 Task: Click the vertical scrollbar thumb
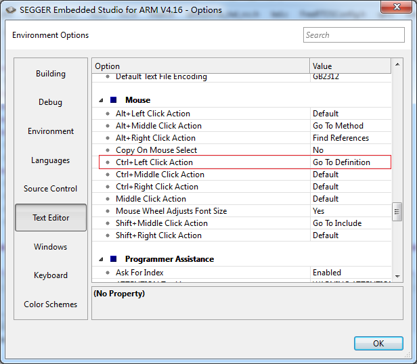[397, 212]
